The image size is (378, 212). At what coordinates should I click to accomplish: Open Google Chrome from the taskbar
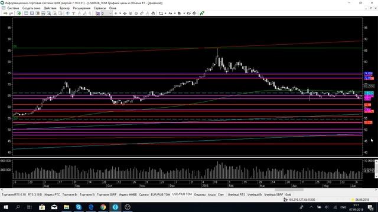(x=103, y=207)
